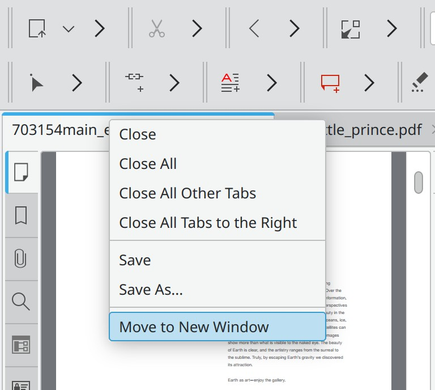Image resolution: width=435 pixels, height=390 pixels.
Task: Expand the overflow chevron beside the fit-view icon
Action: 392,28
